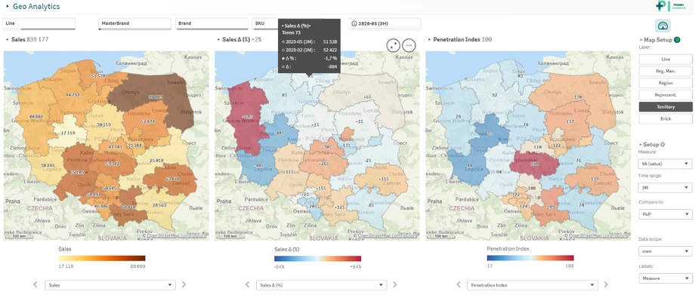Select the Territory layer option
This screenshot has width=695, height=295.
[666, 106]
